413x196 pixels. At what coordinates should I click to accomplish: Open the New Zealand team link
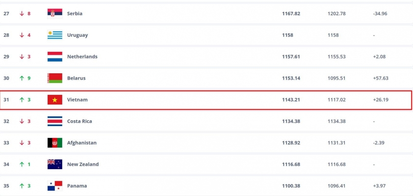coord(83,164)
